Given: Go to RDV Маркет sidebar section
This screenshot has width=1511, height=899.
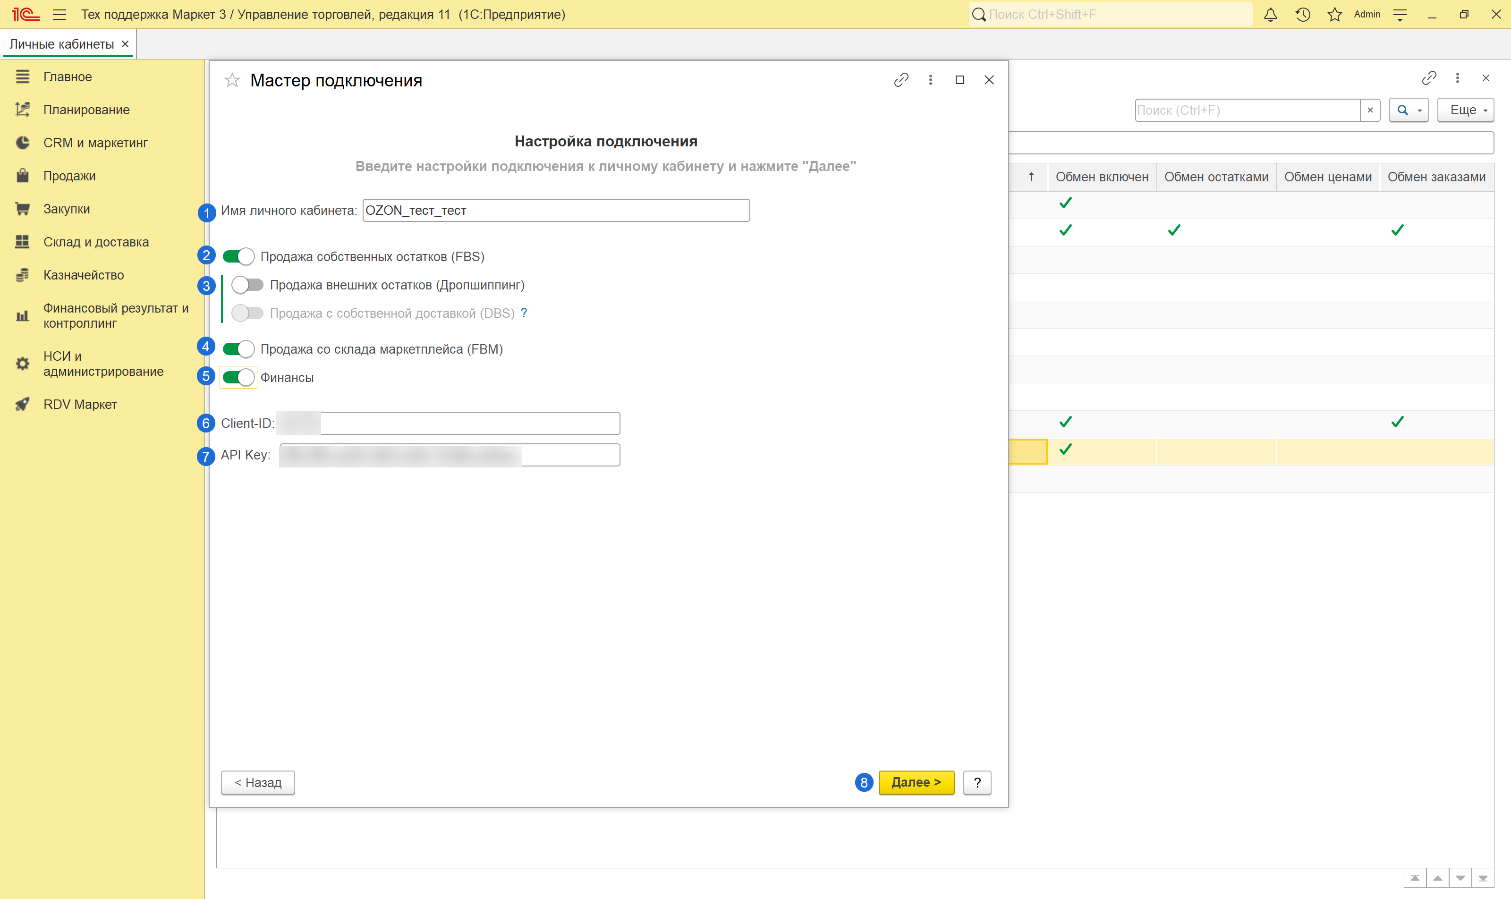Looking at the screenshot, I should coord(80,404).
